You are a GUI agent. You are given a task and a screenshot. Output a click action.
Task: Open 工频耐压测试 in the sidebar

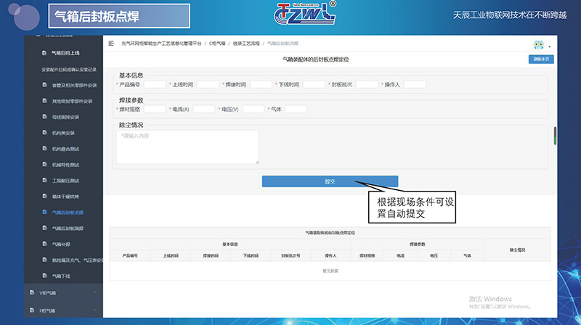[65, 181]
